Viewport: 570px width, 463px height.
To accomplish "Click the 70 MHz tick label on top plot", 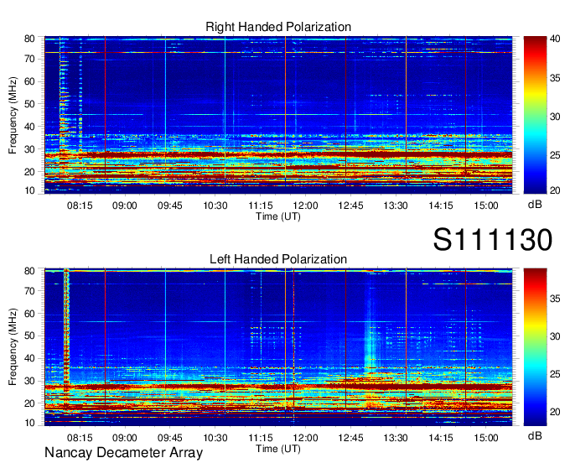I will coord(29,59).
